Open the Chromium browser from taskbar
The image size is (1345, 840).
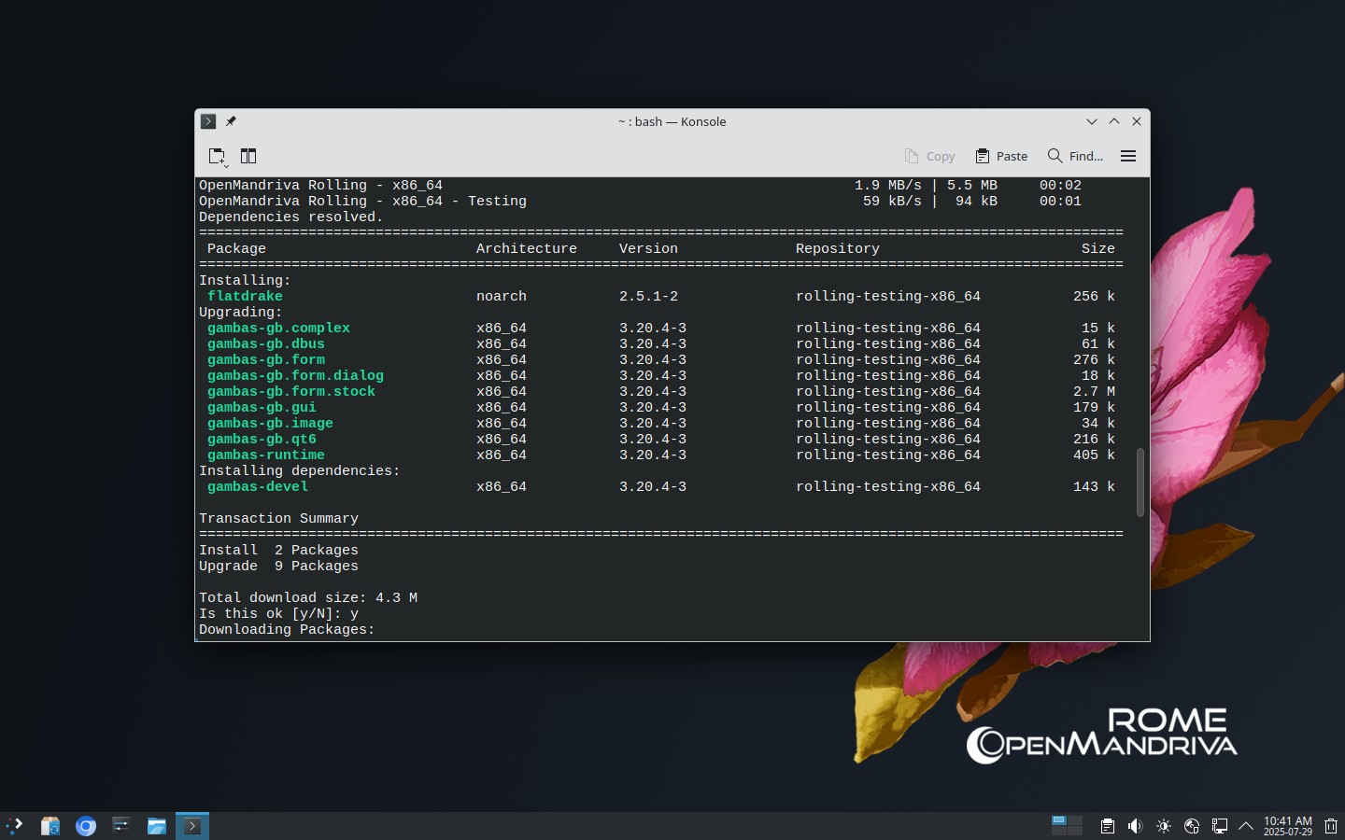86,826
